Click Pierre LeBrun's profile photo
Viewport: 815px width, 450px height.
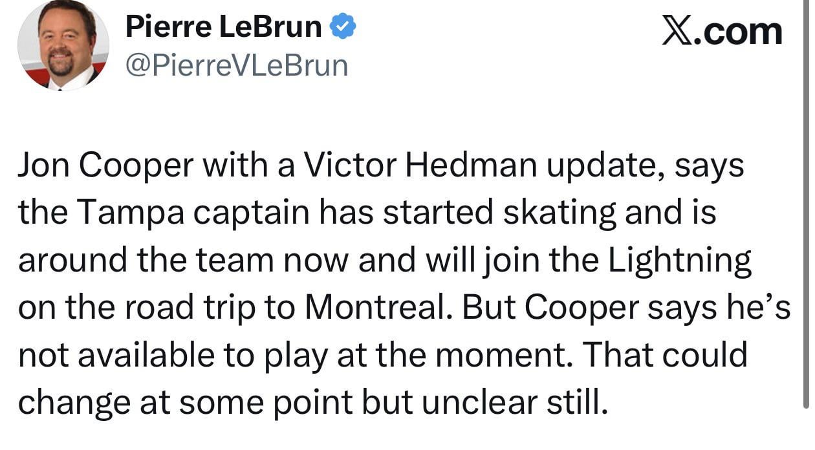(63, 46)
